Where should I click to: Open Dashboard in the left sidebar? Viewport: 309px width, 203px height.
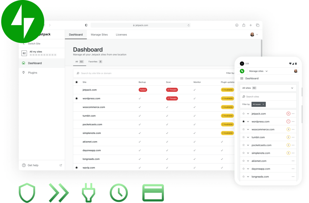pos(42,63)
